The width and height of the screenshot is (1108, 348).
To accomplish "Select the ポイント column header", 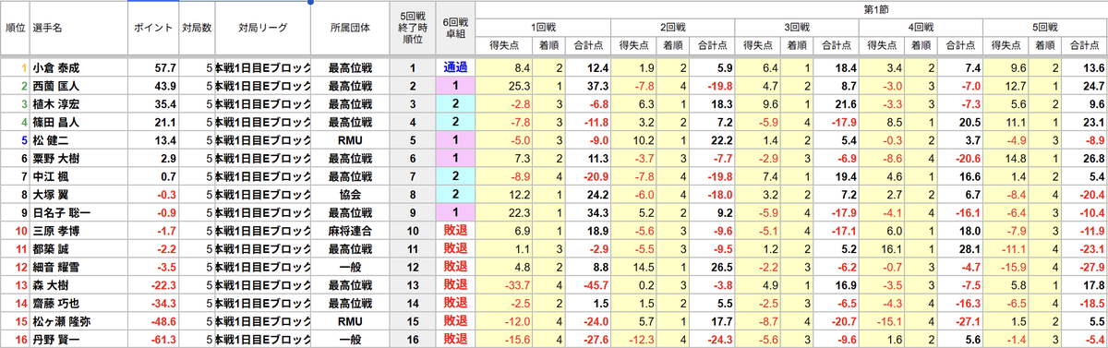I will [x=152, y=28].
